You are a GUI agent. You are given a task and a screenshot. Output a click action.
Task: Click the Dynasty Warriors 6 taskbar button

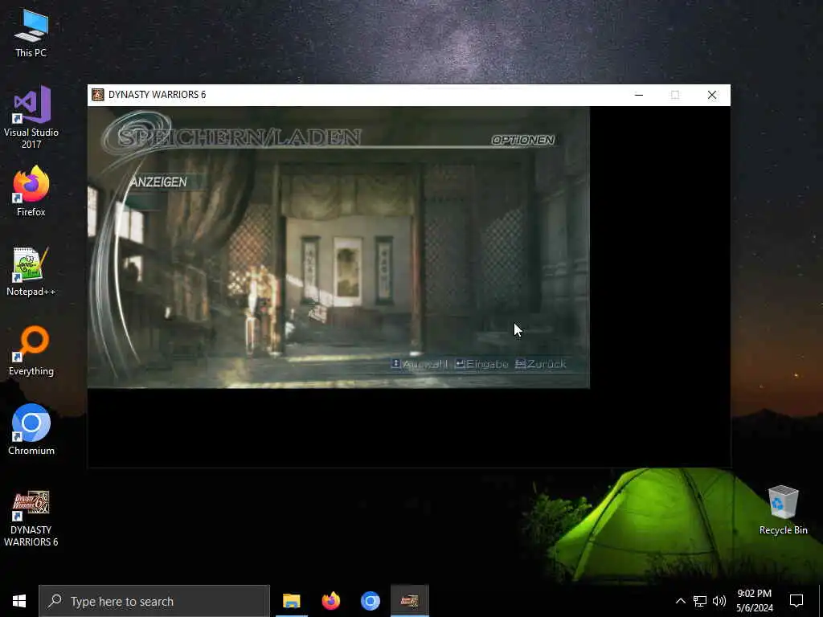(x=410, y=601)
